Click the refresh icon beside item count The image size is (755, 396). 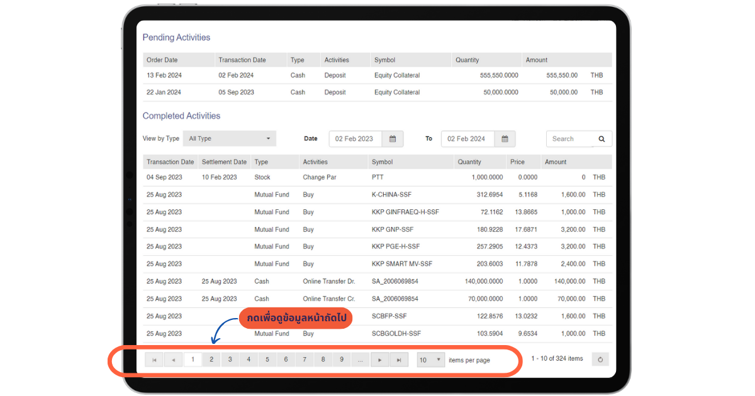pos(600,360)
